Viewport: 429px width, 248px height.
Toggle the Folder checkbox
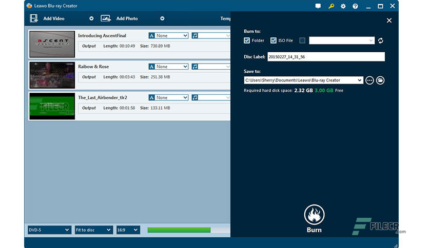247,40
